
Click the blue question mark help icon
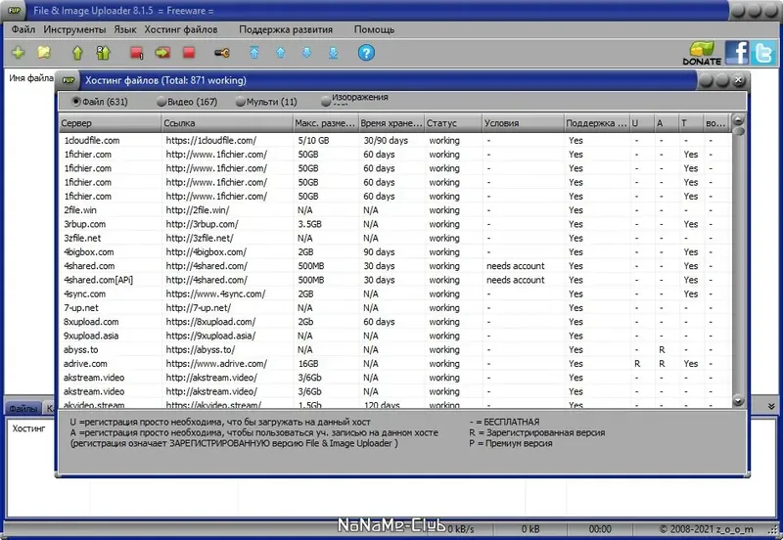[366, 53]
